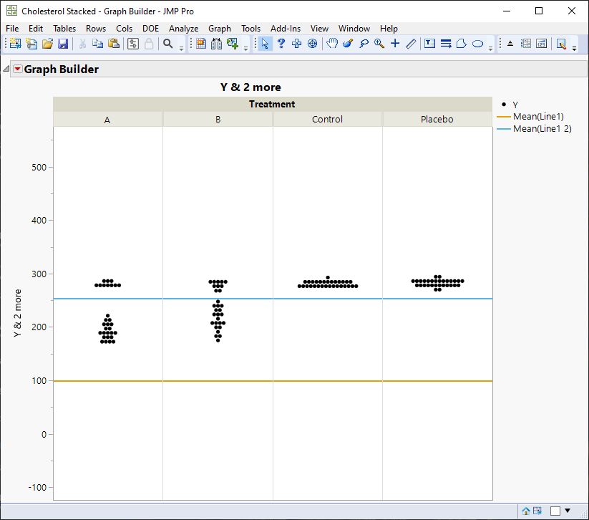The image size is (589, 520).
Task: Click the graph title 'Y & 2 more'
Action: point(250,87)
